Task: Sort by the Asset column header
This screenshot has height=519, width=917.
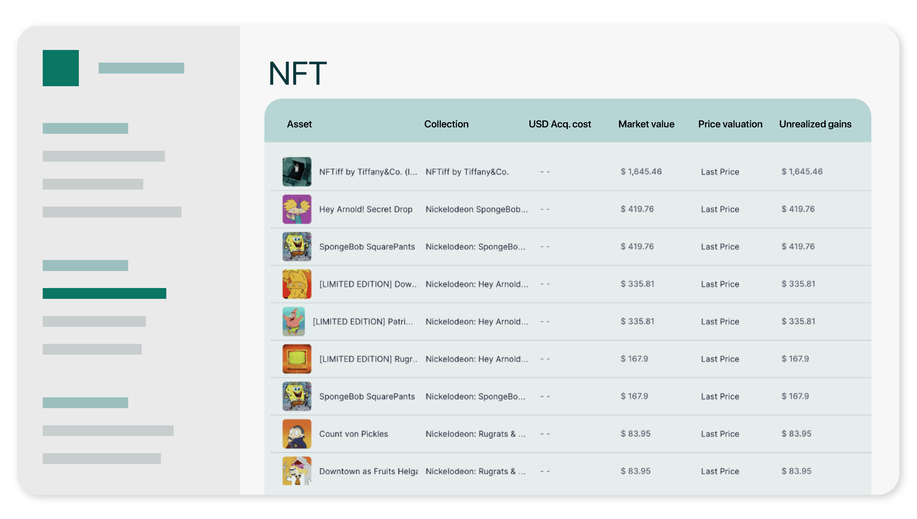Action: coord(299,124)
